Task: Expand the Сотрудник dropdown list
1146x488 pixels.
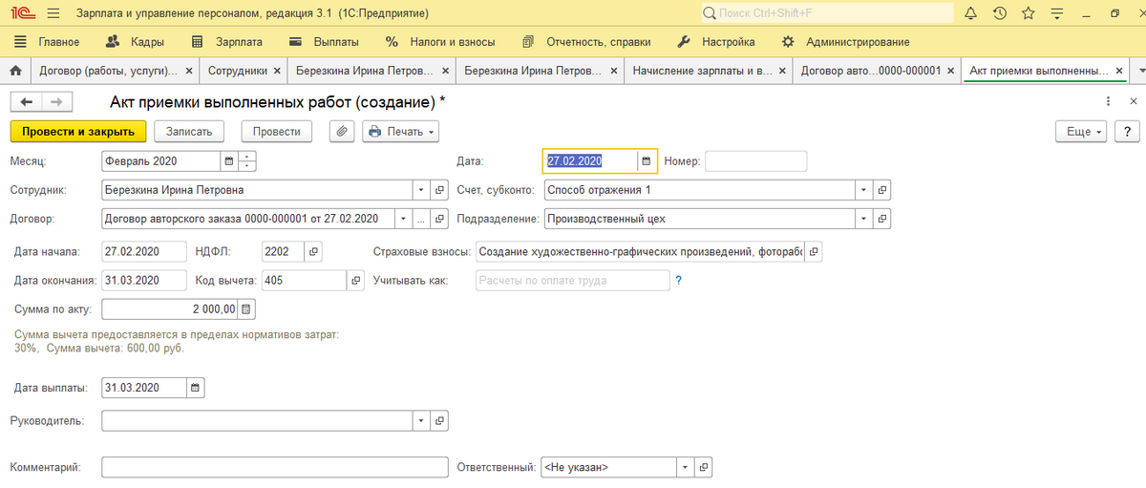Action: click(x=421, y=190)
